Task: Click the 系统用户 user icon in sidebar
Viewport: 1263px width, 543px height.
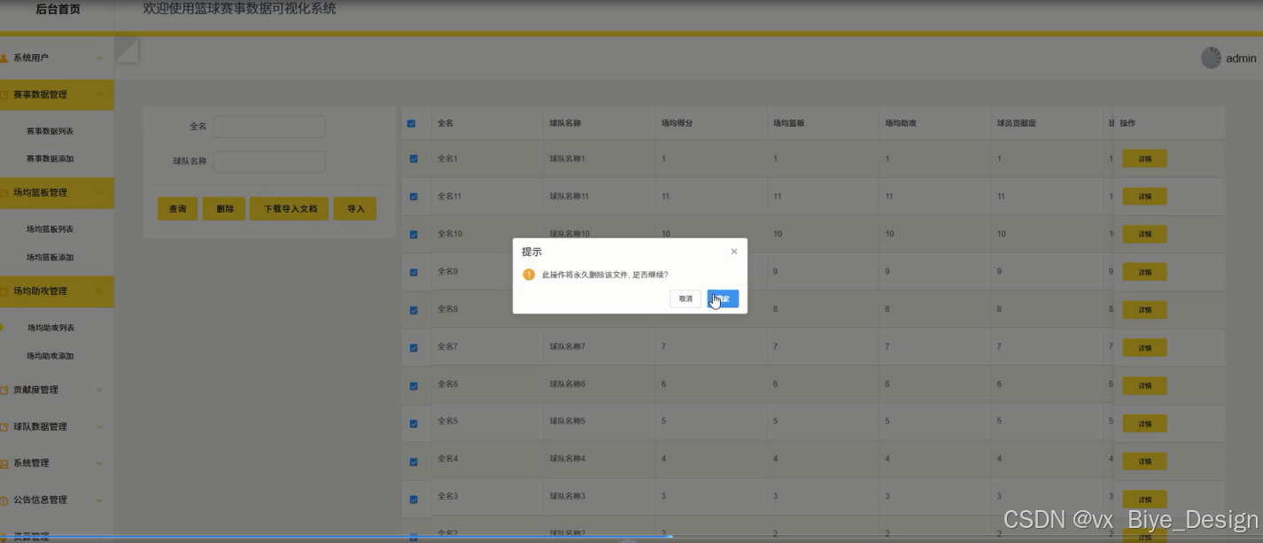Action: tap(4, 58)
